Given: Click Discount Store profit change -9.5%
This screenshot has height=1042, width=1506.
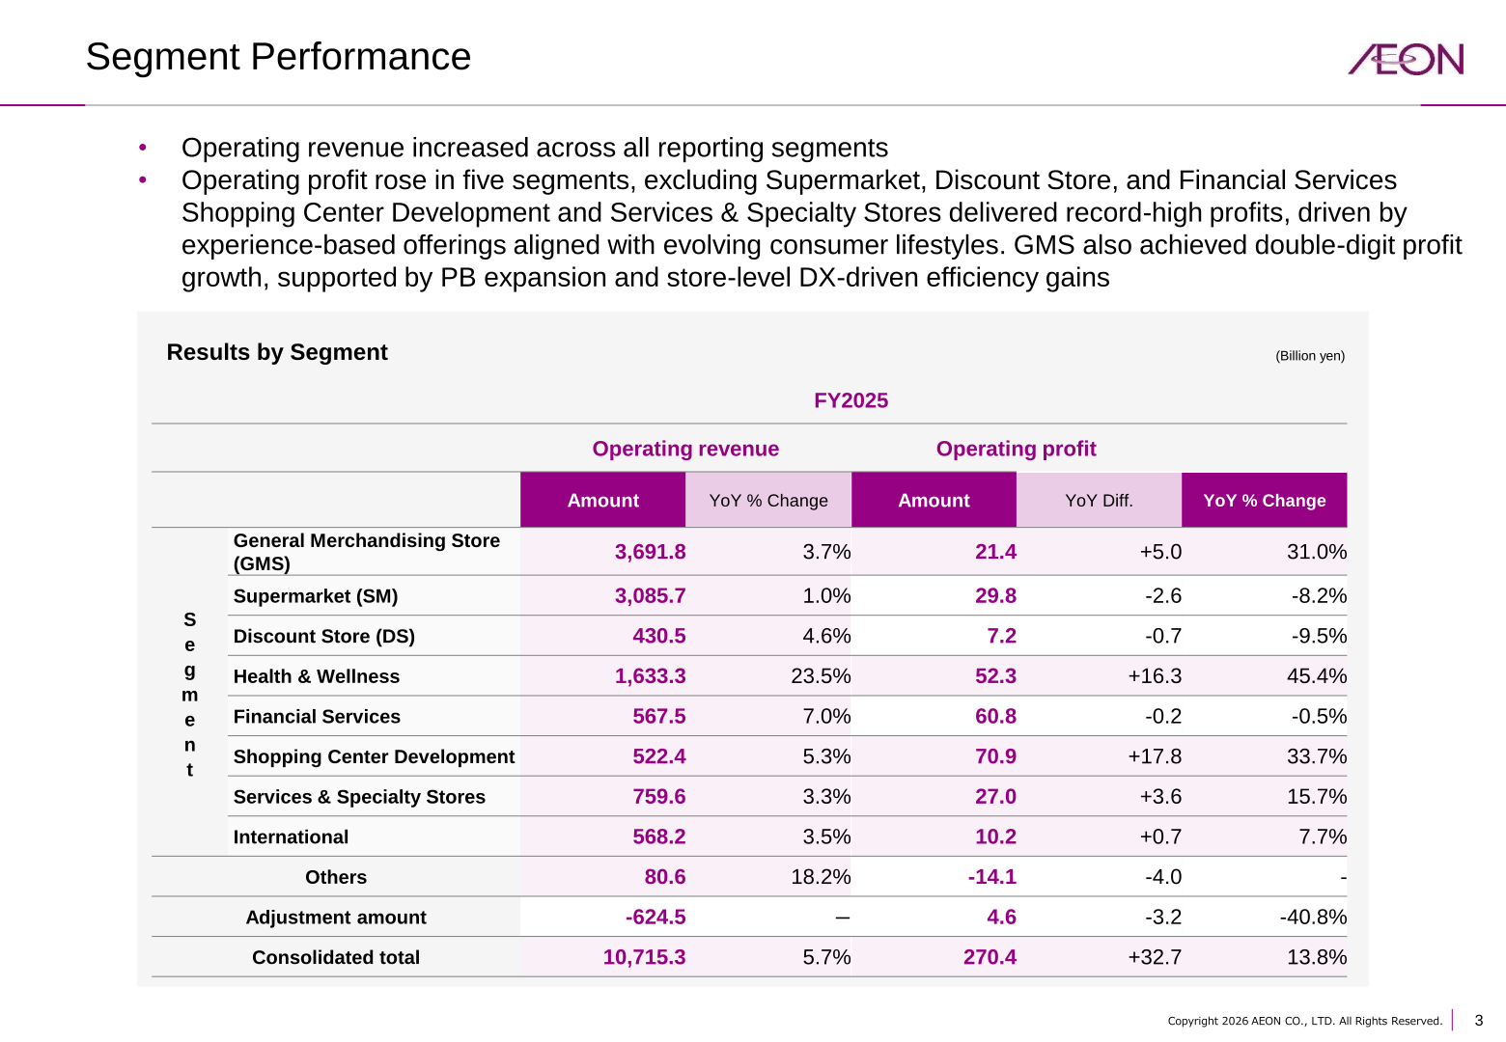Looking at the screenshot, I should tap(1319, 637).
